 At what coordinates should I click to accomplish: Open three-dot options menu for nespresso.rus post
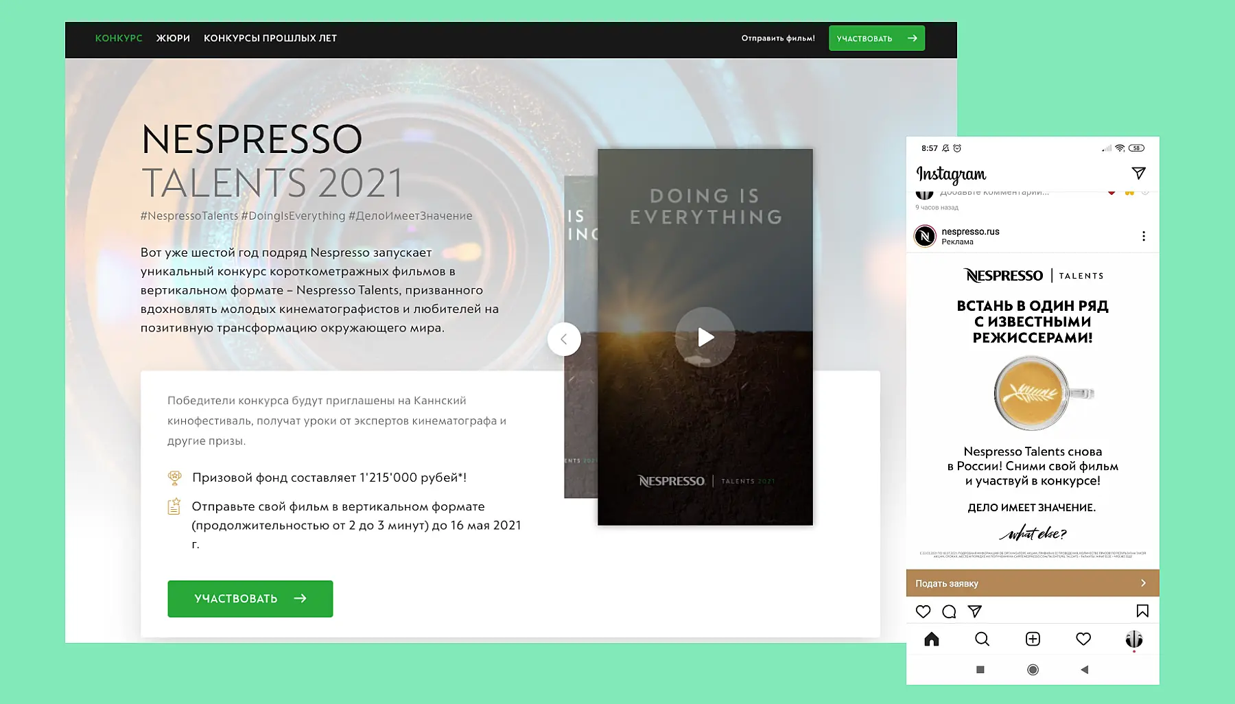point(1143,236)
